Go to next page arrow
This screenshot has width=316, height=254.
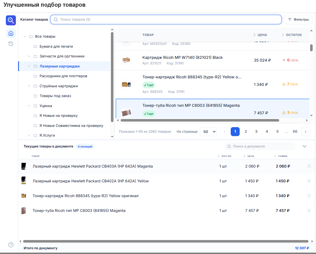pos(305,132)
